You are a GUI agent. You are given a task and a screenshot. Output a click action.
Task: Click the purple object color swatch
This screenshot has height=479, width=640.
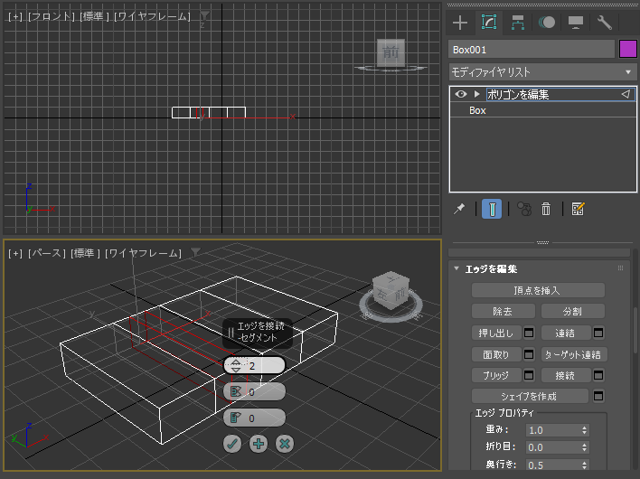[x=627, y=50]
